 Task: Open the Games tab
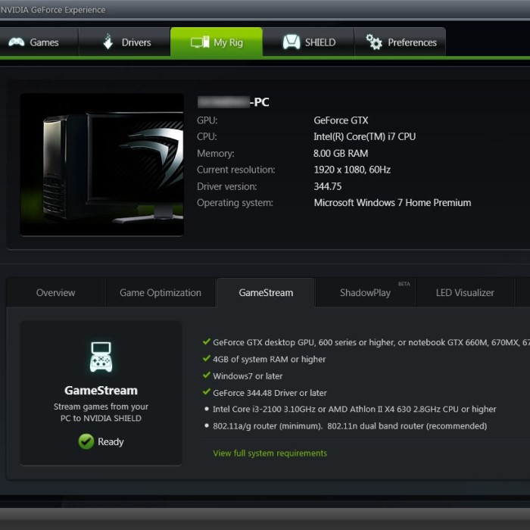(x=39, y=42)
